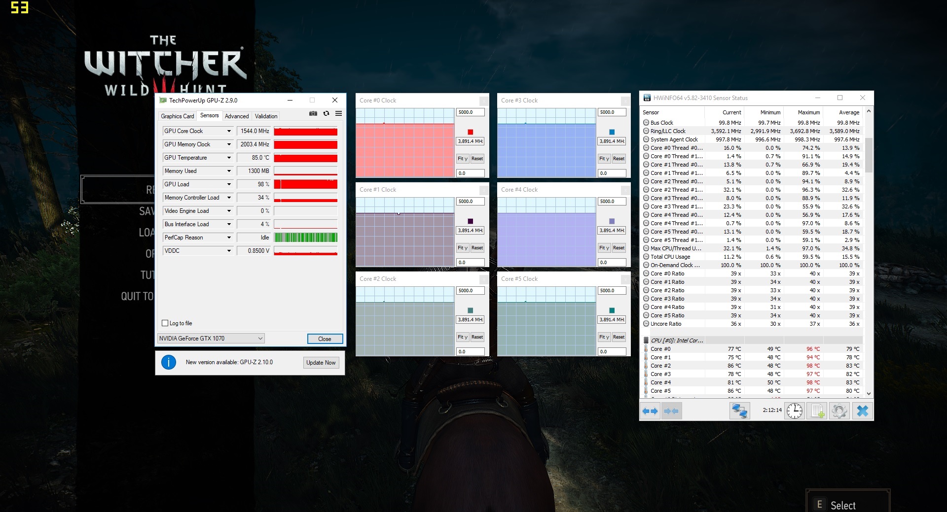Open HWiNFO remote network monitors icon

coord(739,410)
